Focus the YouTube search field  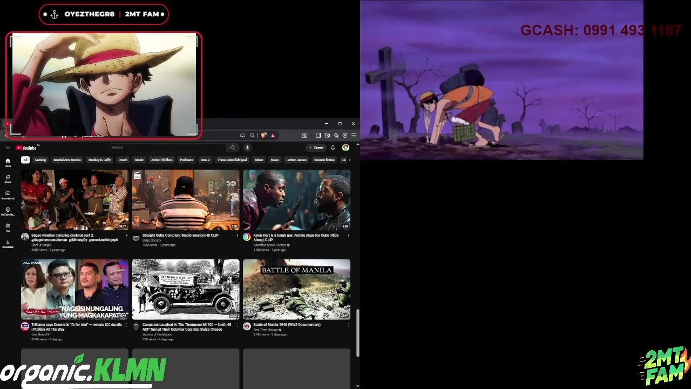click(x=167, y=147)
